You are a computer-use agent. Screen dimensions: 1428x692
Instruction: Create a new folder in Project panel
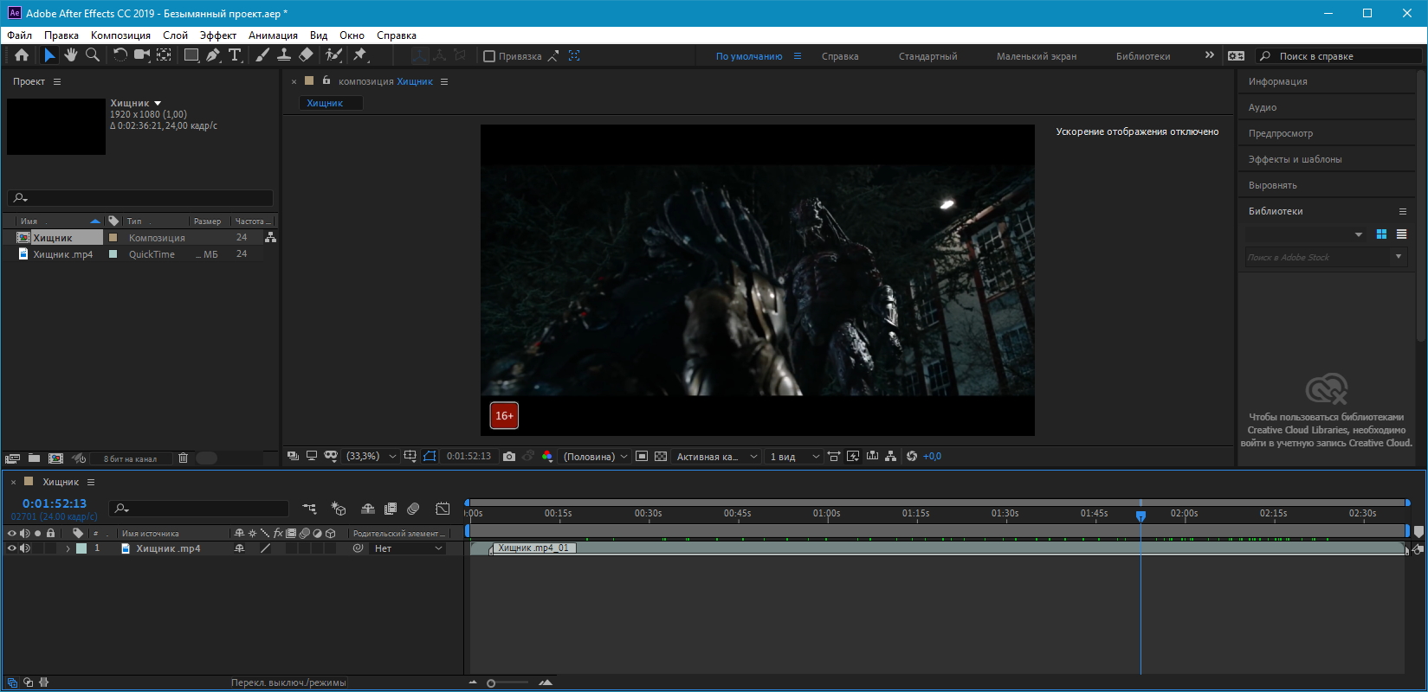(34, 458)
